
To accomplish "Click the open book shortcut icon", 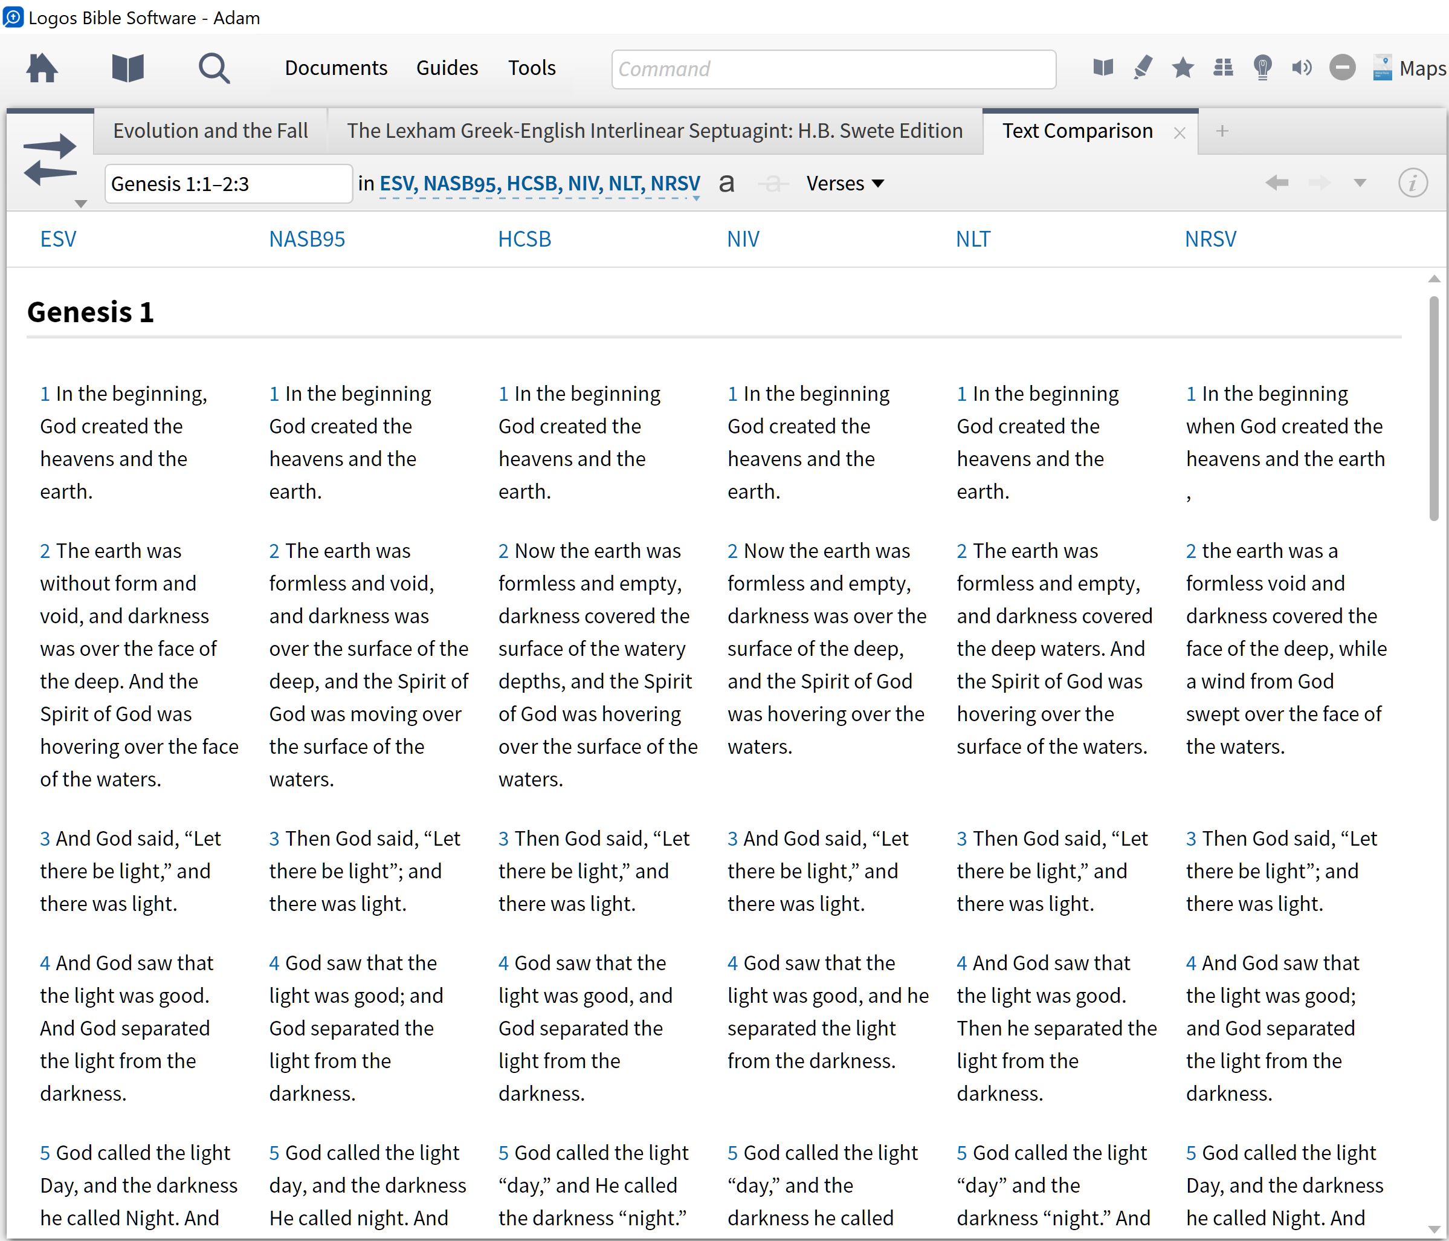I will (x=1103, y=68).
